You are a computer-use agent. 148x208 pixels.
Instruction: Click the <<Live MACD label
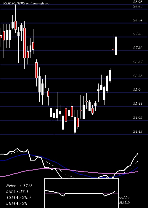125,200
